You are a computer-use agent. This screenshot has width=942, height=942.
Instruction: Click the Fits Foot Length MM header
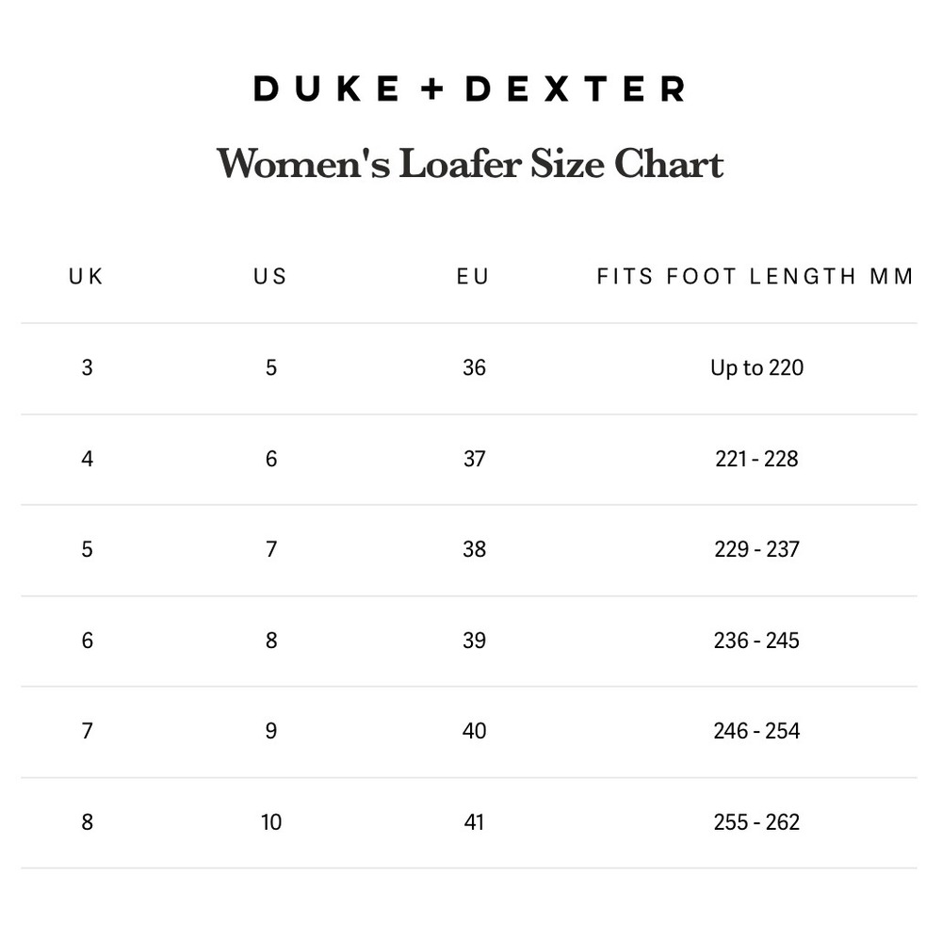coord(755,276)
